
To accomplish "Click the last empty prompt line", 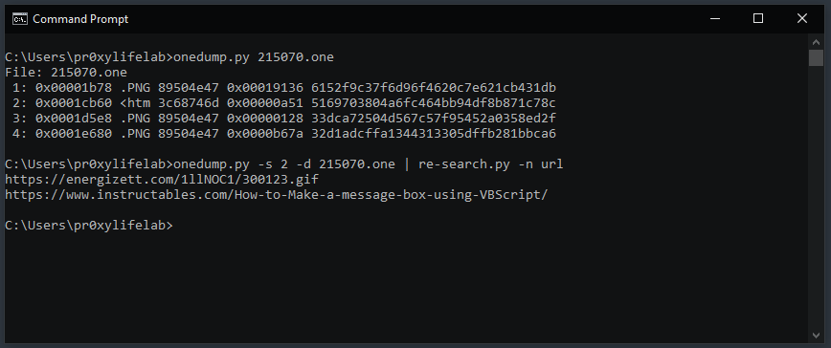I will (x=89, y=226).
